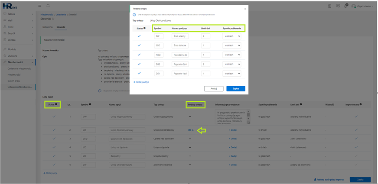The height and width of the screenshot is (184, 378).
Task: Click Pobierz wzór pliku importu link
Action: coord(329,180)
